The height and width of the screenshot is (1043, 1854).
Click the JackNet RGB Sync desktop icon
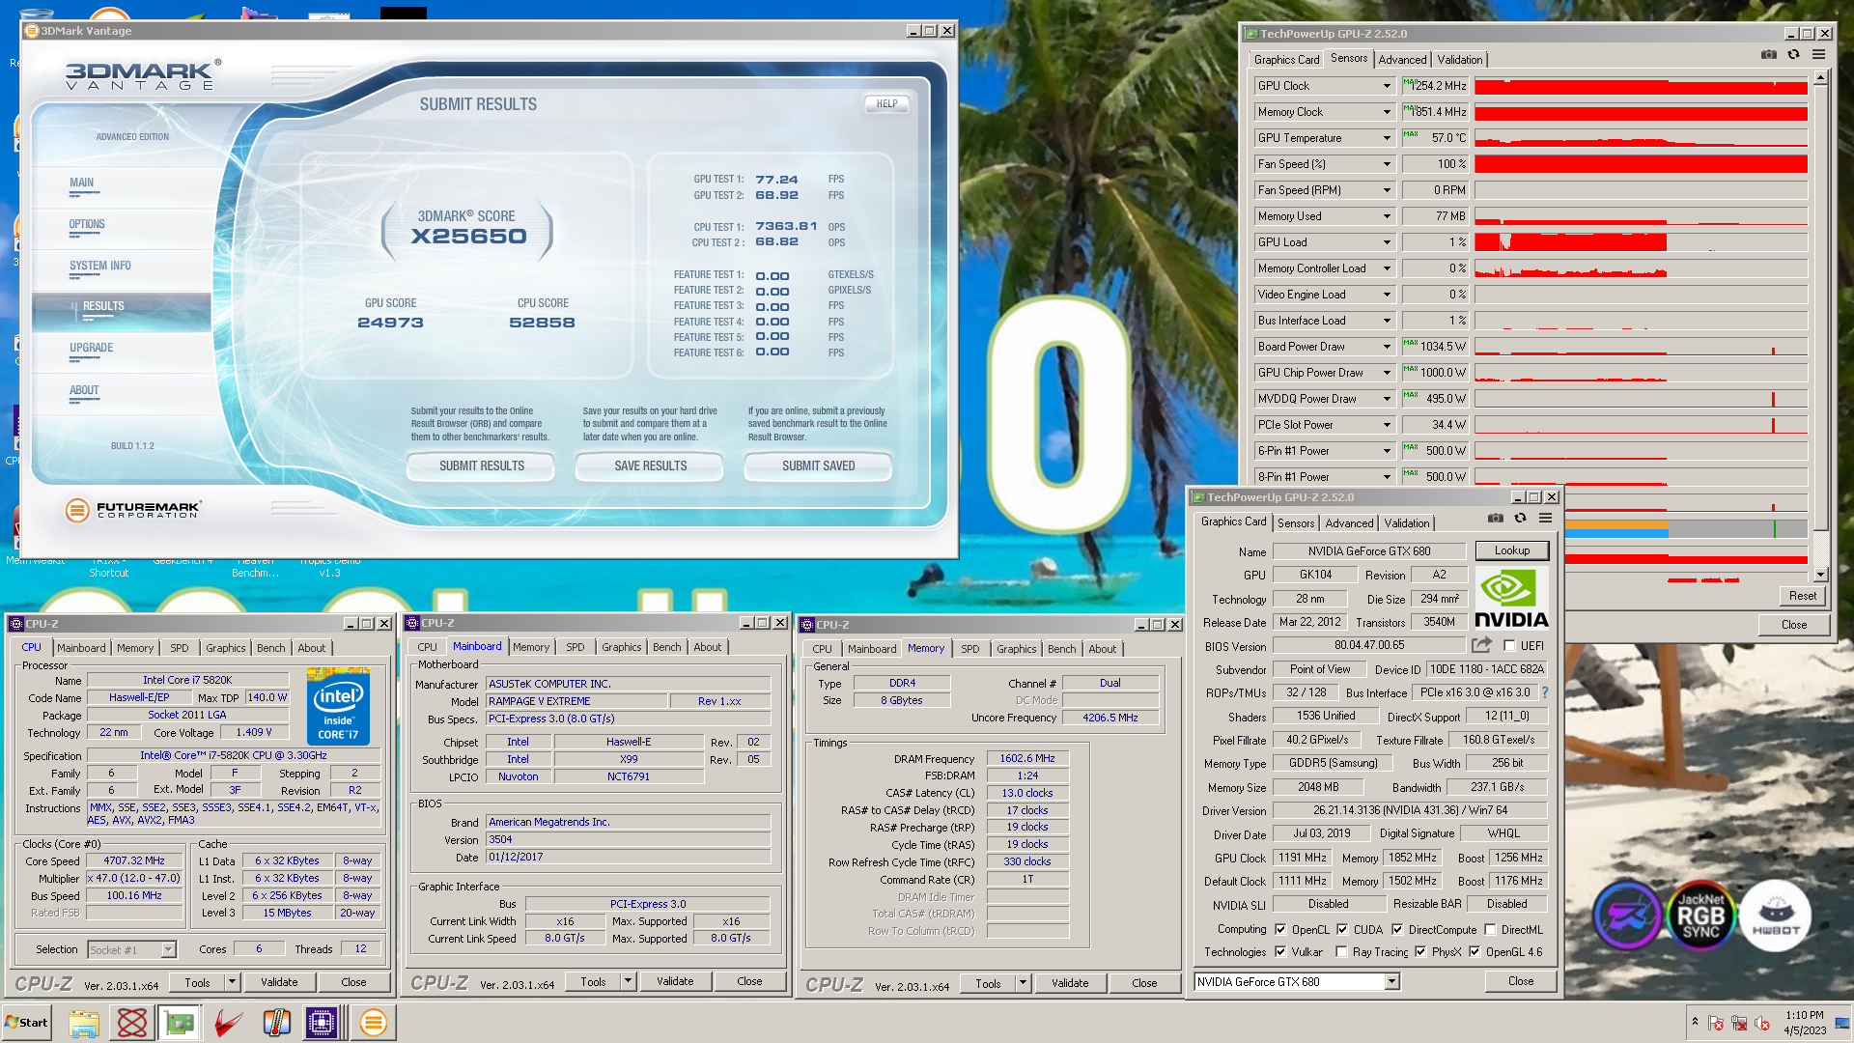(x=1700, y=915)
